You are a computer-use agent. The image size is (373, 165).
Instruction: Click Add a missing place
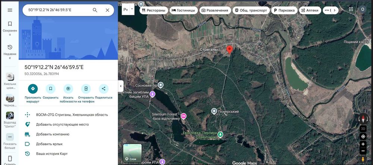[x=68, y=124]
